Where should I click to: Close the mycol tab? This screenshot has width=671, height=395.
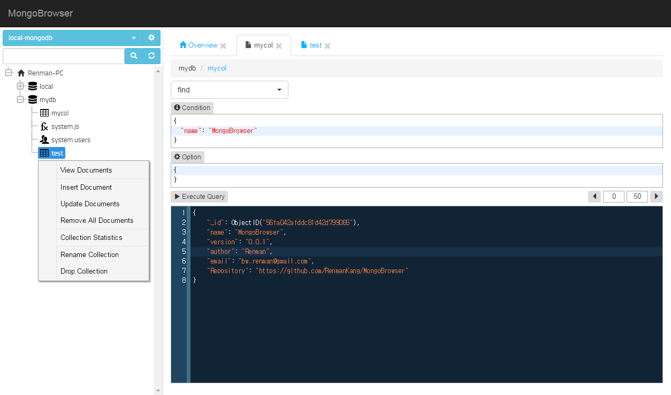click(279, 46)
